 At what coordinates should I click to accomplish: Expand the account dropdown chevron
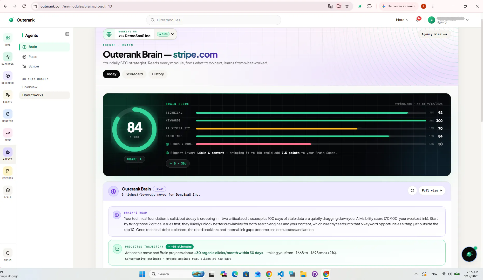pyautogui.click(x=467, y=20)
